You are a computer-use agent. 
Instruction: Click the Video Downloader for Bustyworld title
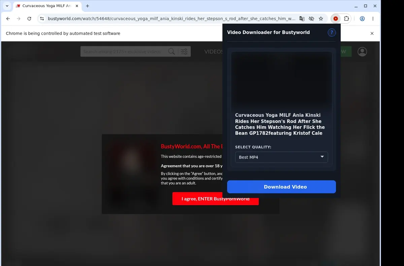tap(268, 32)
